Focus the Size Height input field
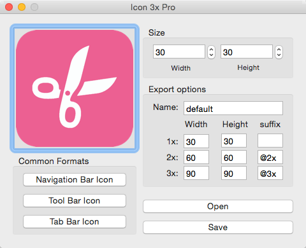 coord(247,52)
